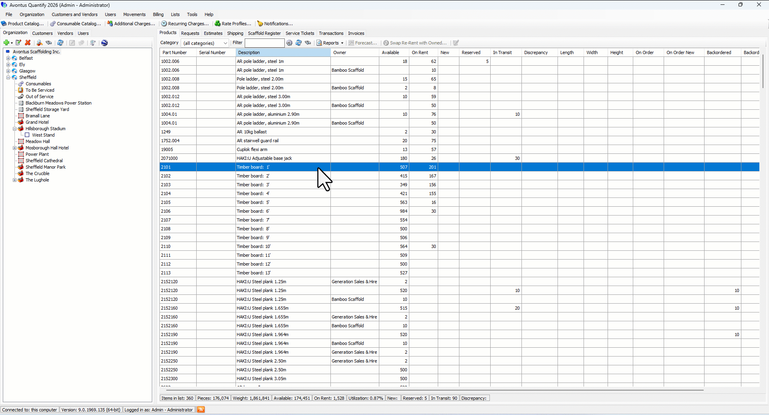The width and height of the screenshot is (769, 415).
Task: Select the Timber board: 6' row
Action: (x=459, y=211)
